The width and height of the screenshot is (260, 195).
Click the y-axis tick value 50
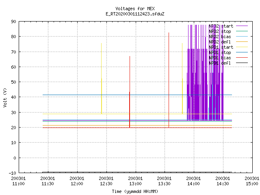(13, 82)
